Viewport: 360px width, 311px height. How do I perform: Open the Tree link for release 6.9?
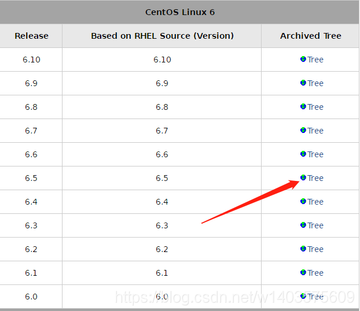tap(315, 83)
